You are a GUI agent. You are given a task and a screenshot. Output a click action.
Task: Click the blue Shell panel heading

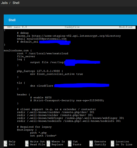pos(12,20)
